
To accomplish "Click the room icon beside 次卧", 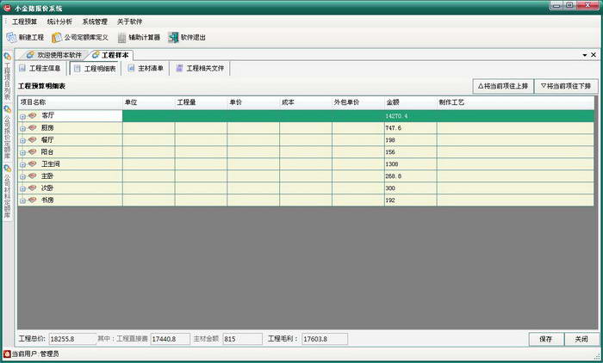I will click(33, 188).
